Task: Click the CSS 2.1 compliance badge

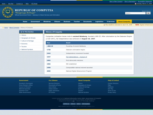Action: [x=73, y=104]
